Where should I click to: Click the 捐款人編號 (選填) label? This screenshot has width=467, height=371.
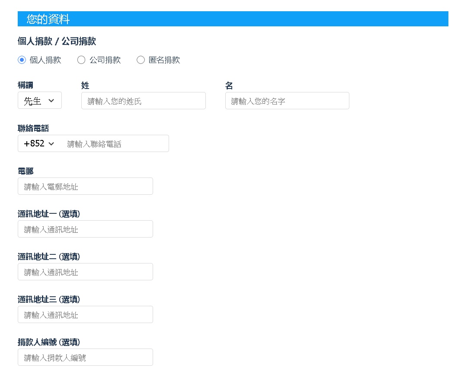(49, 342)
